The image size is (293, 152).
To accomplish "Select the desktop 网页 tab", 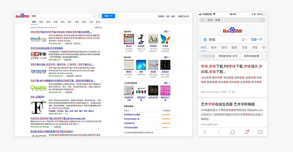I will pyautogui.click(x=34, y=22).
